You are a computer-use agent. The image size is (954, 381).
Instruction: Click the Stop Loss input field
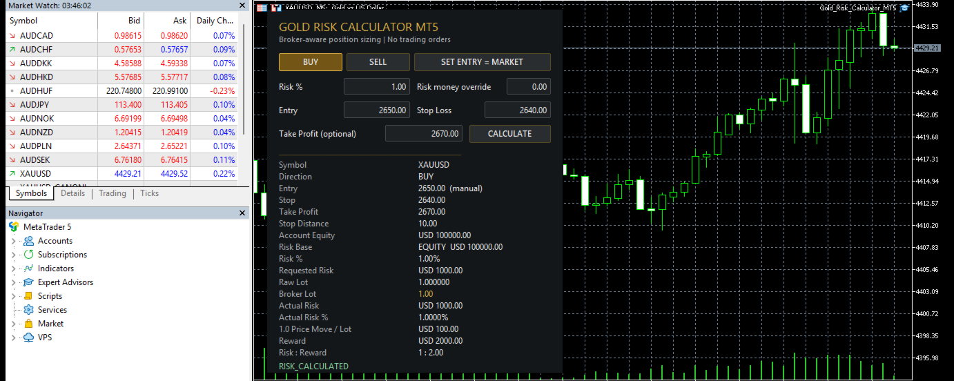[x=518, y=110]
